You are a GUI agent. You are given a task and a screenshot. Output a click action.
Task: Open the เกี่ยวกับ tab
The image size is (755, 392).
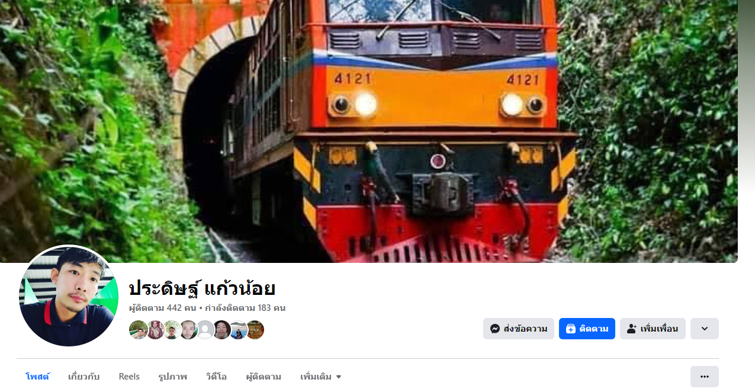(84, 377)
